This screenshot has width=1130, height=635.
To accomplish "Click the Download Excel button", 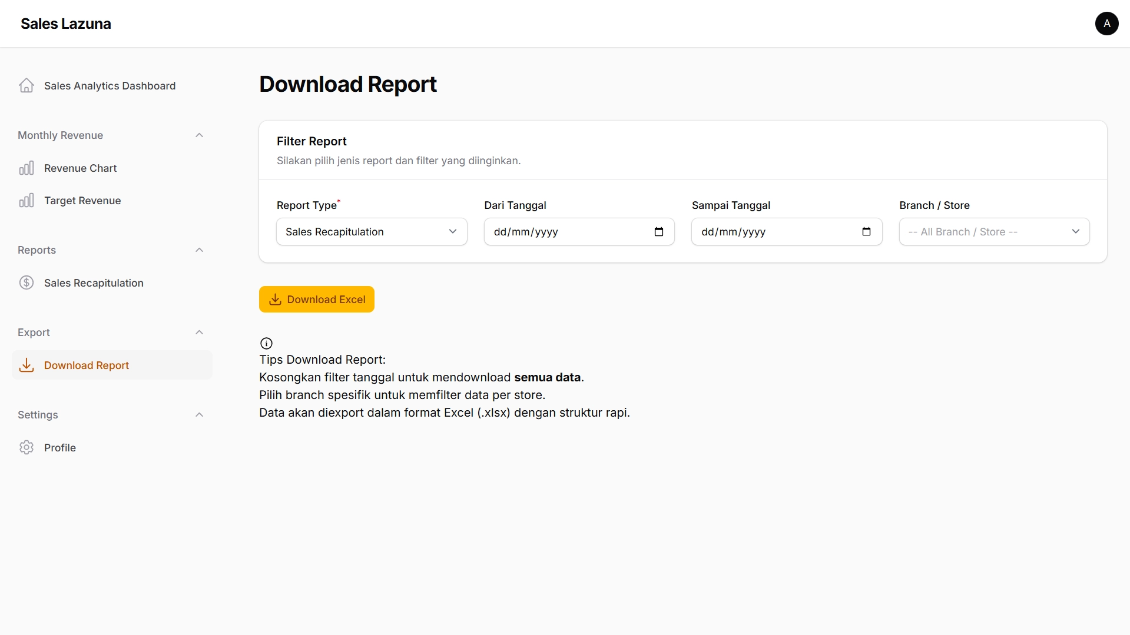I will [x=316, y=299].
